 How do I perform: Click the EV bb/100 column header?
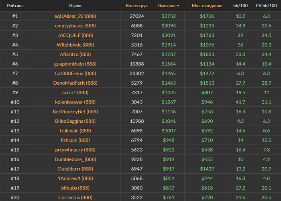point(266,6)
